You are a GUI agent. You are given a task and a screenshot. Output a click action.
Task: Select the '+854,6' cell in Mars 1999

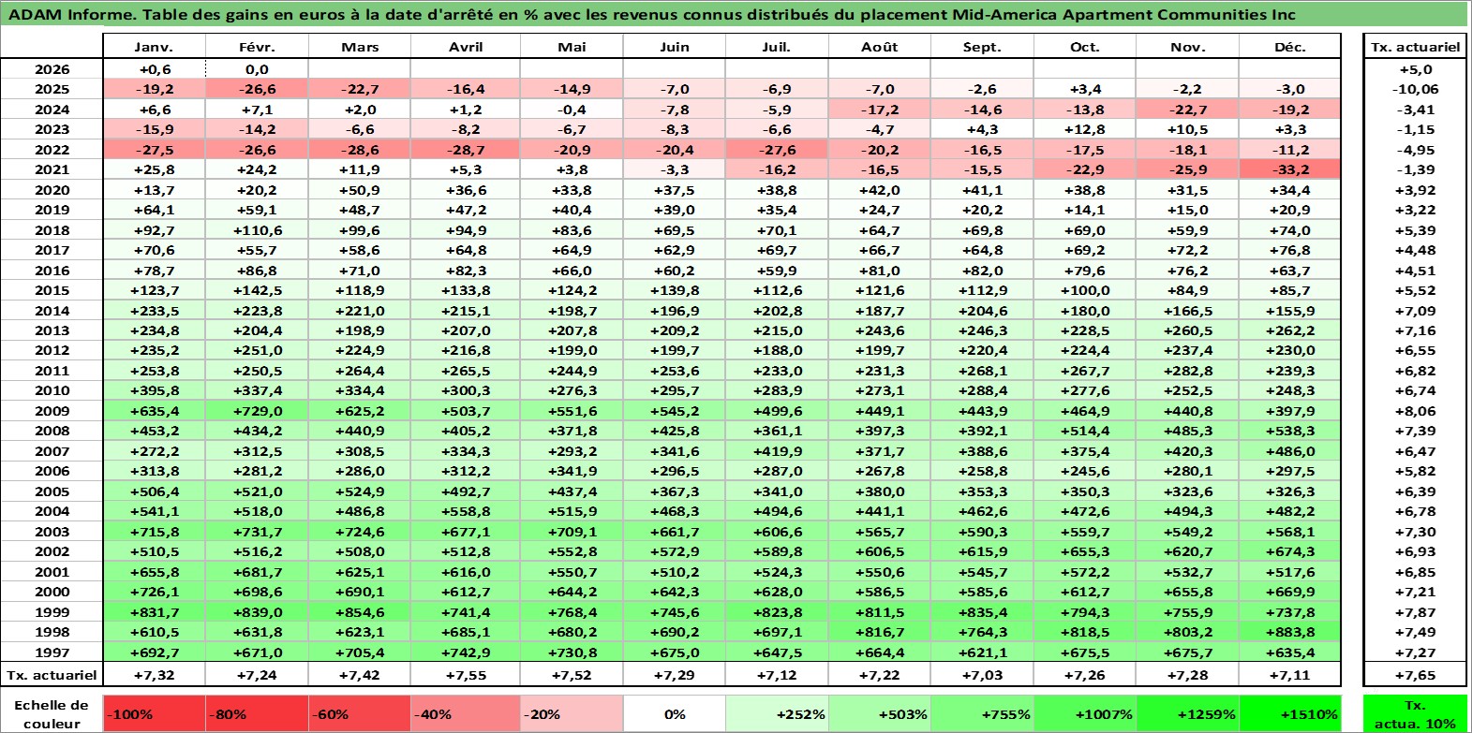(360, 612)
